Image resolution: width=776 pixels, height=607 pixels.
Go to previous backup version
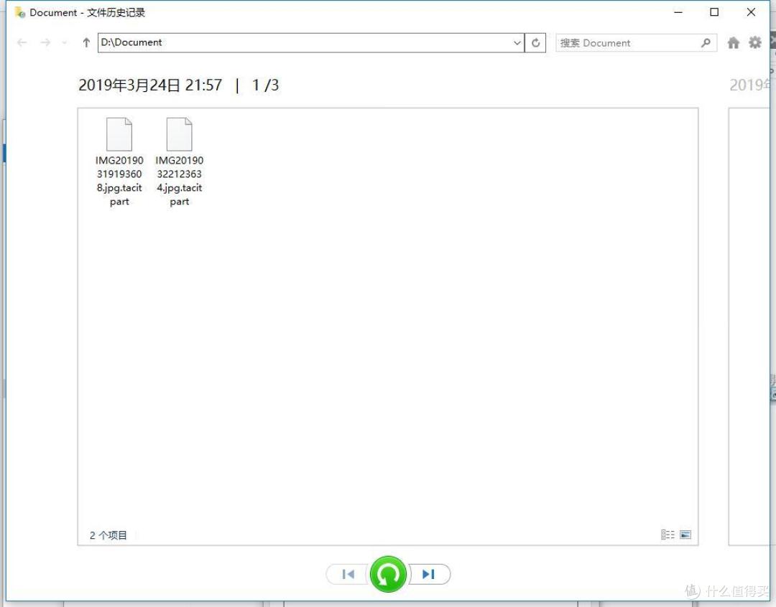(x=348, y=574)
